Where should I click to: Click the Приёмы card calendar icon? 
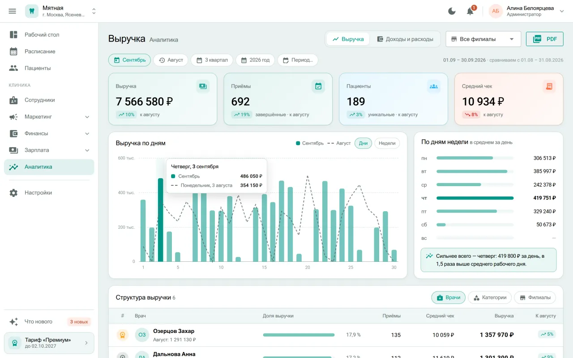coord(318,86)
